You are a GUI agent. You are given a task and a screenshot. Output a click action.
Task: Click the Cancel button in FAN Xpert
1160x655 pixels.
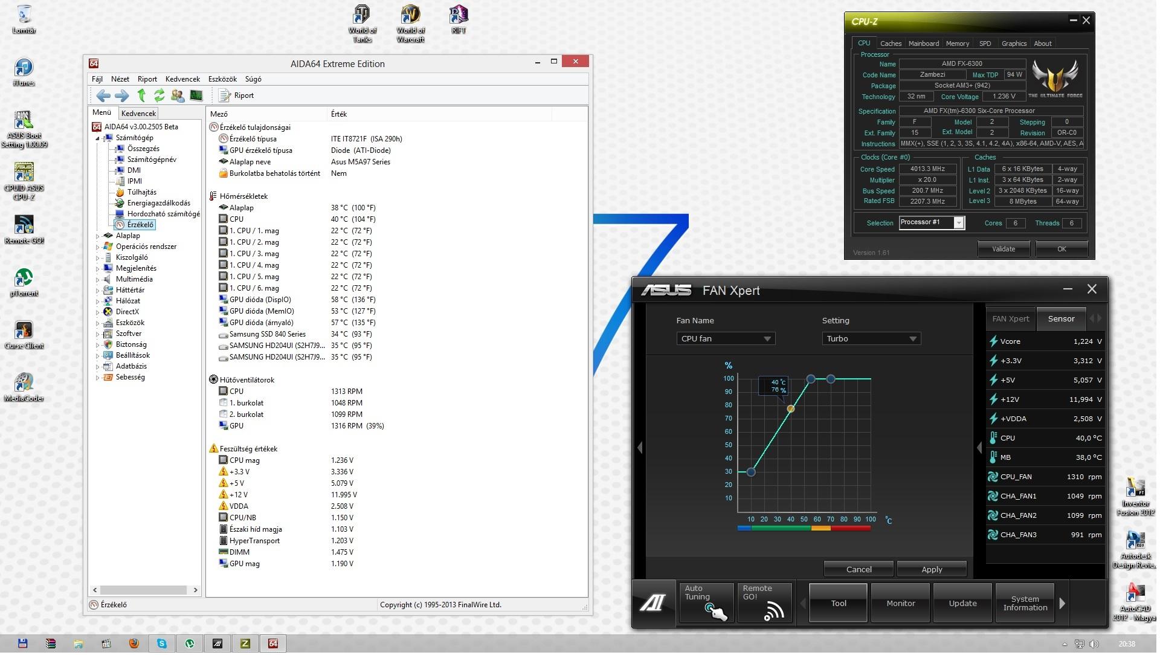tap(859, 570)
